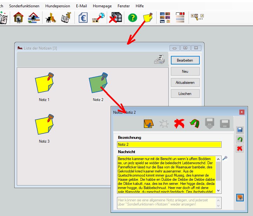Click the red X delete icon in note toolbar

pyautogui.click(x=179, y=124)
